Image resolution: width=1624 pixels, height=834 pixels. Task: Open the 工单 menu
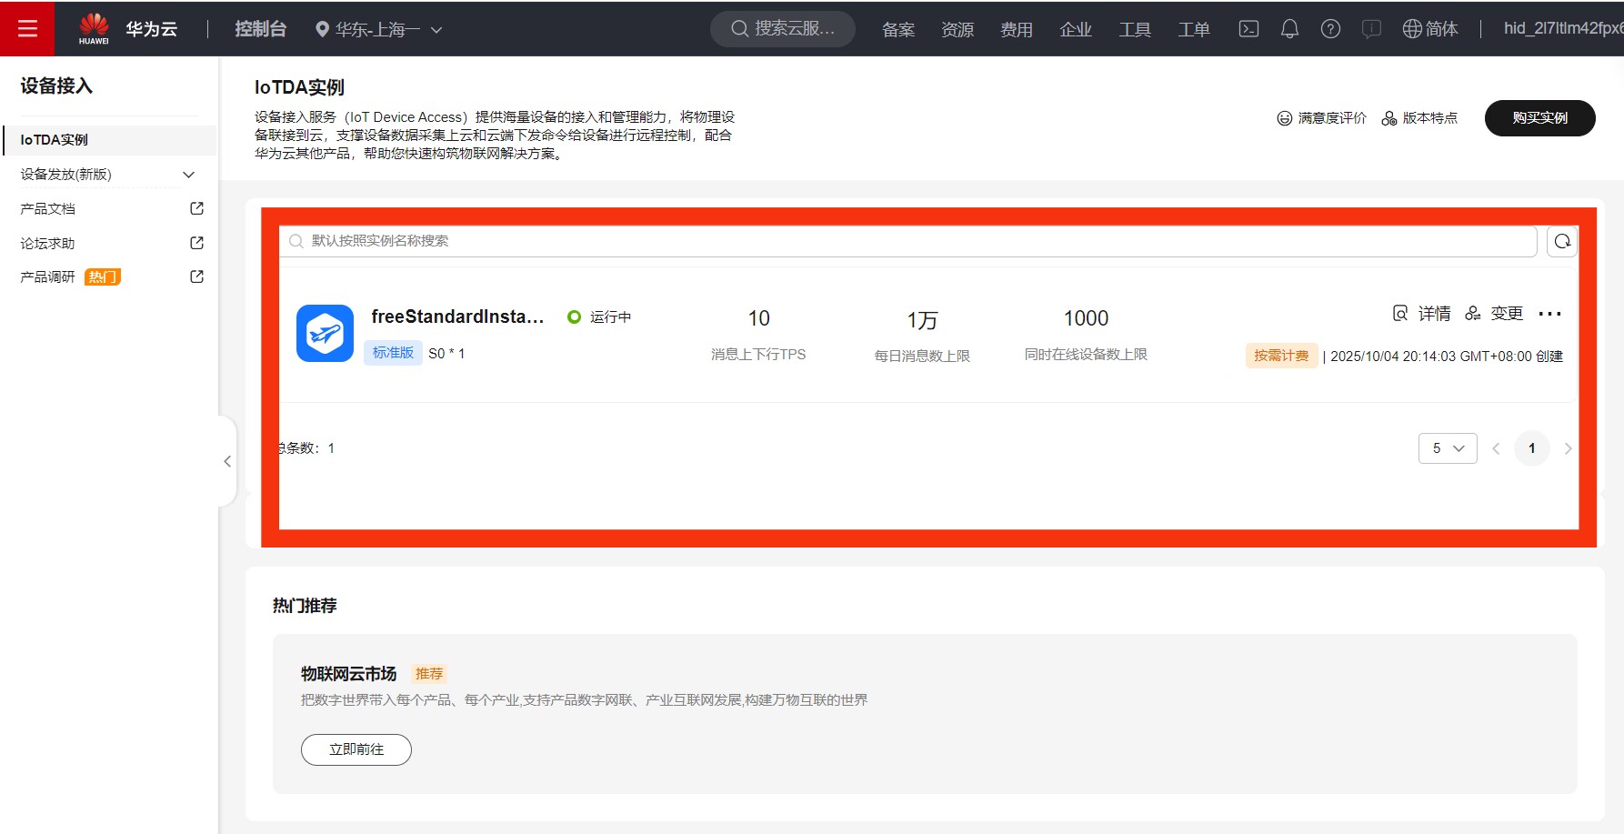pos(1194,30)
